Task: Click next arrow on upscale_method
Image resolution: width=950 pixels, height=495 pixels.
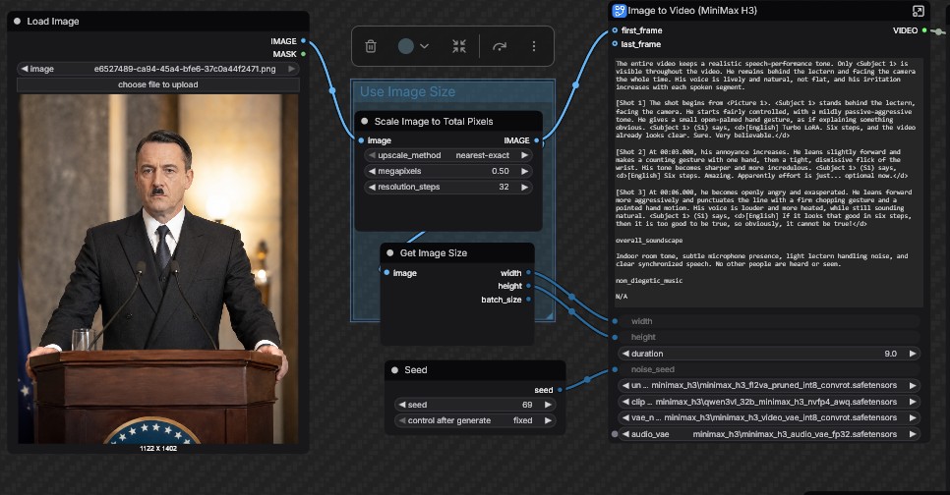Action: coord(525,155)
